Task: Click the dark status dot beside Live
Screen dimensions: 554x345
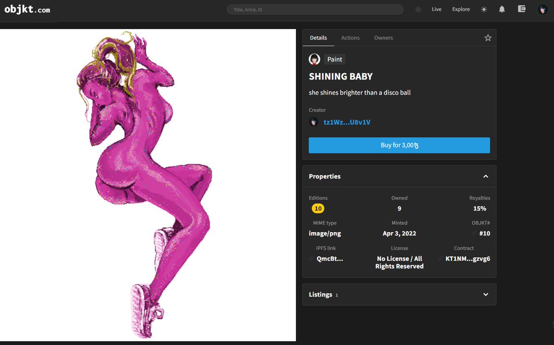Action: 418,9
